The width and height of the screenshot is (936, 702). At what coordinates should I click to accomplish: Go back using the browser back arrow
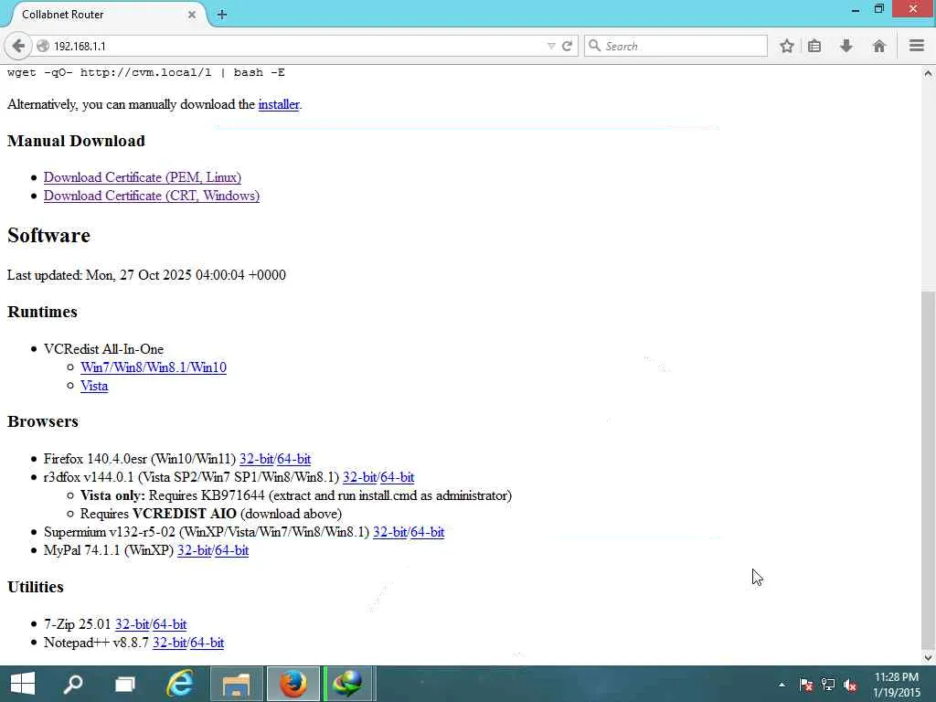(x=18, y=46)
